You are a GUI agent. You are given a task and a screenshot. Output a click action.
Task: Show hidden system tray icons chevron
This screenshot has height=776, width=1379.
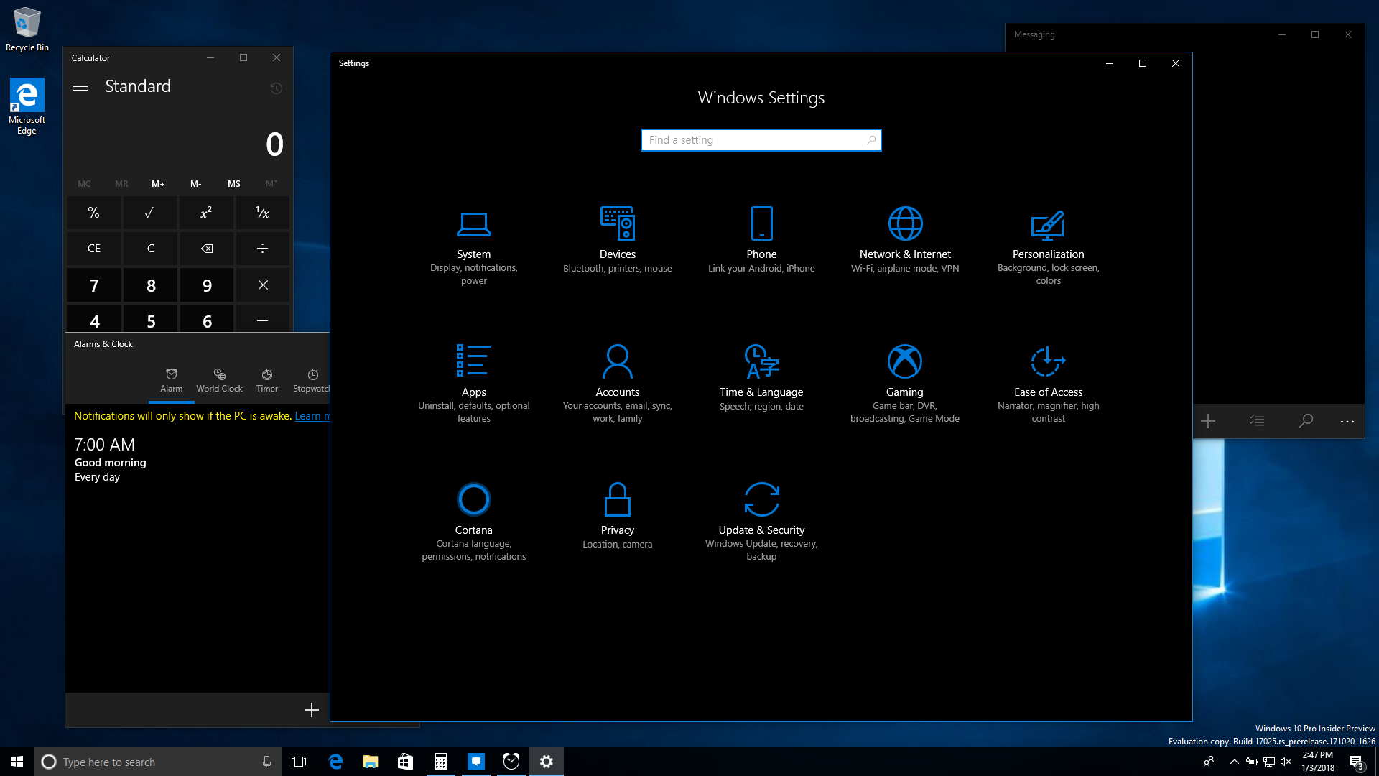pos(1234,762)
